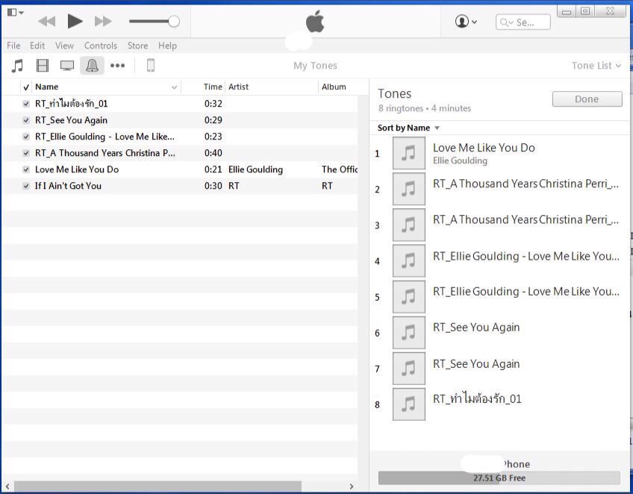Select artwork of tone number 6
This screenshot has width=633, height=494.
tap(408, 333)
